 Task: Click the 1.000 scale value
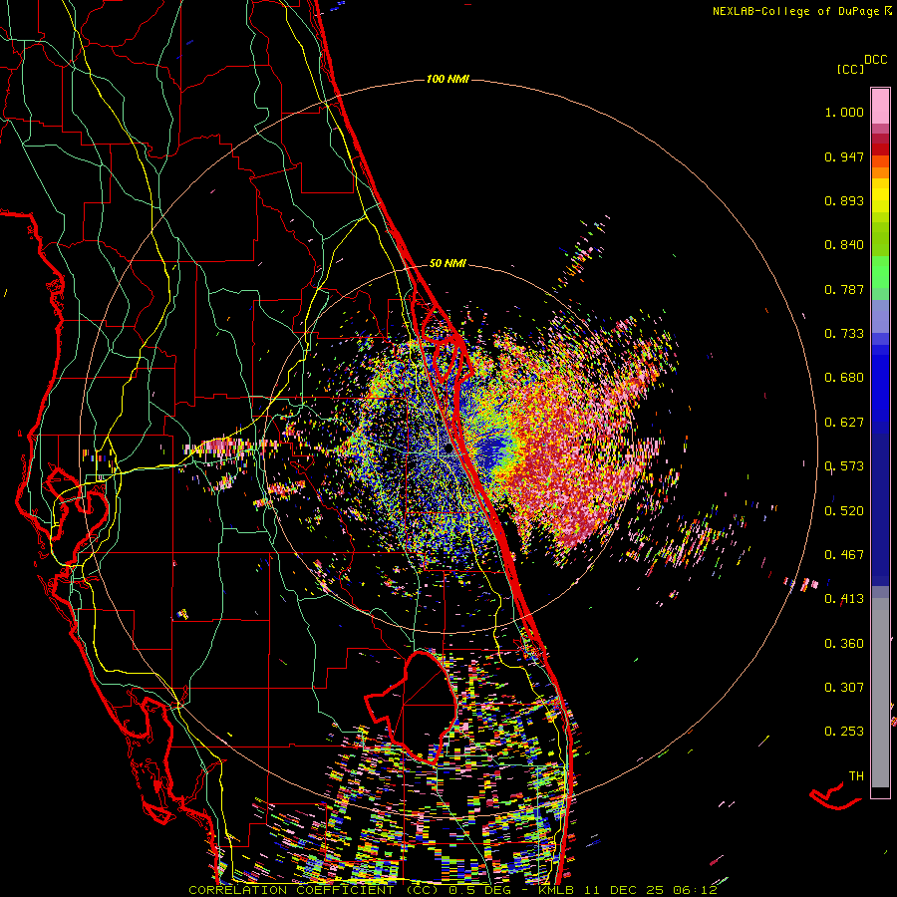(x=844, y=112)
